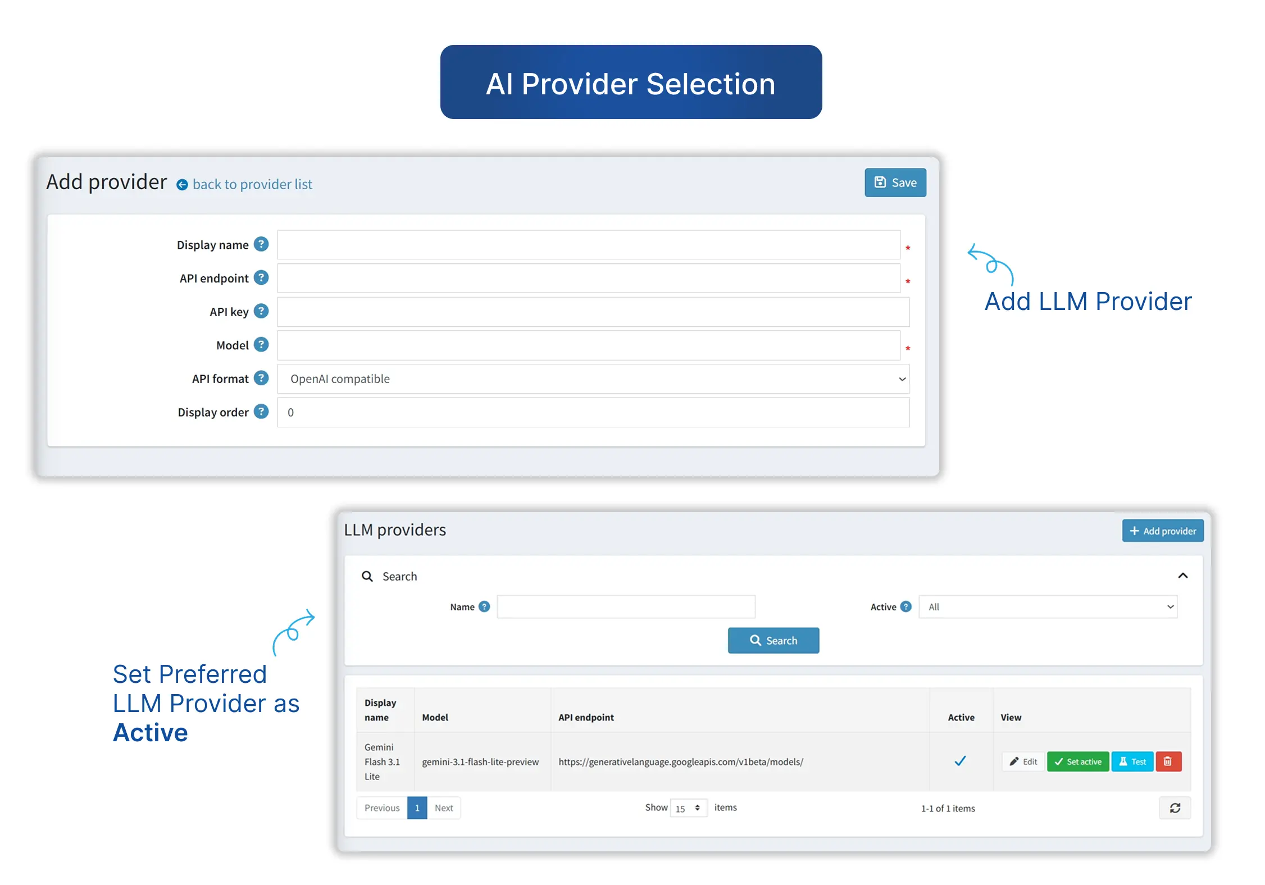Test the Gemini Flash 3.1 Lite provider
The height and width of the screenshot is (885, 1265).
coord(1132,761)
